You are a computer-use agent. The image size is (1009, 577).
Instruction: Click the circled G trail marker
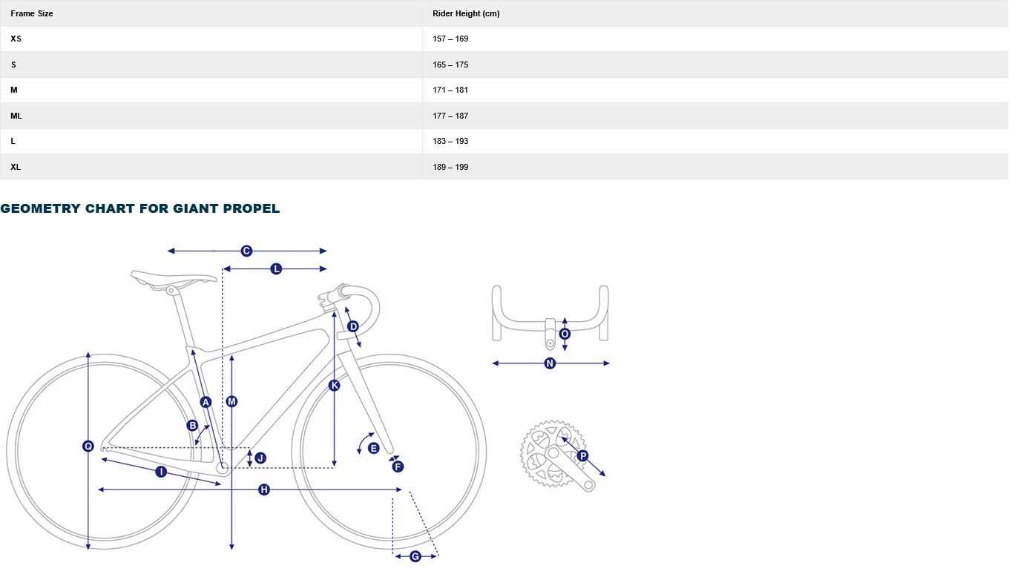coord(415,556)
